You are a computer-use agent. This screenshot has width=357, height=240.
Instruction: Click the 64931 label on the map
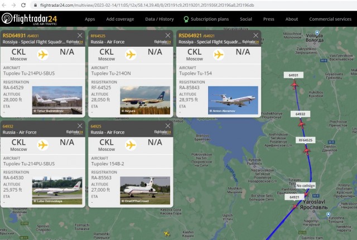click(x=293, y=75)
